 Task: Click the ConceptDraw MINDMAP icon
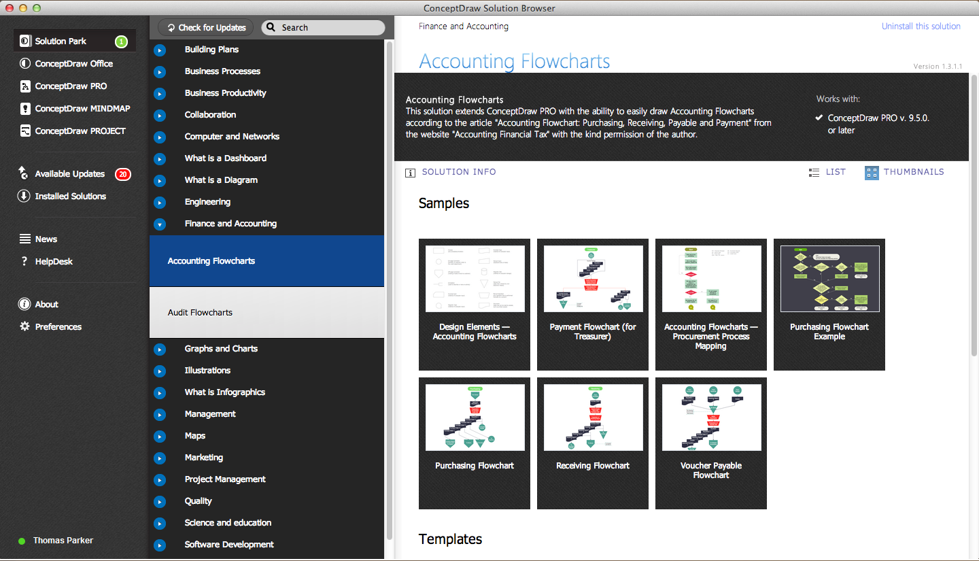25,109
